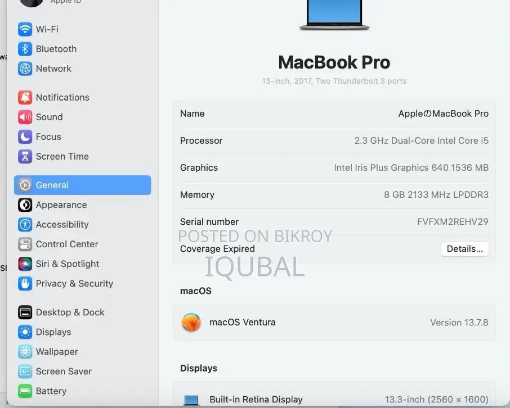
Task: Click the MacBook Pro heading
Action: (x=334, y=62)
